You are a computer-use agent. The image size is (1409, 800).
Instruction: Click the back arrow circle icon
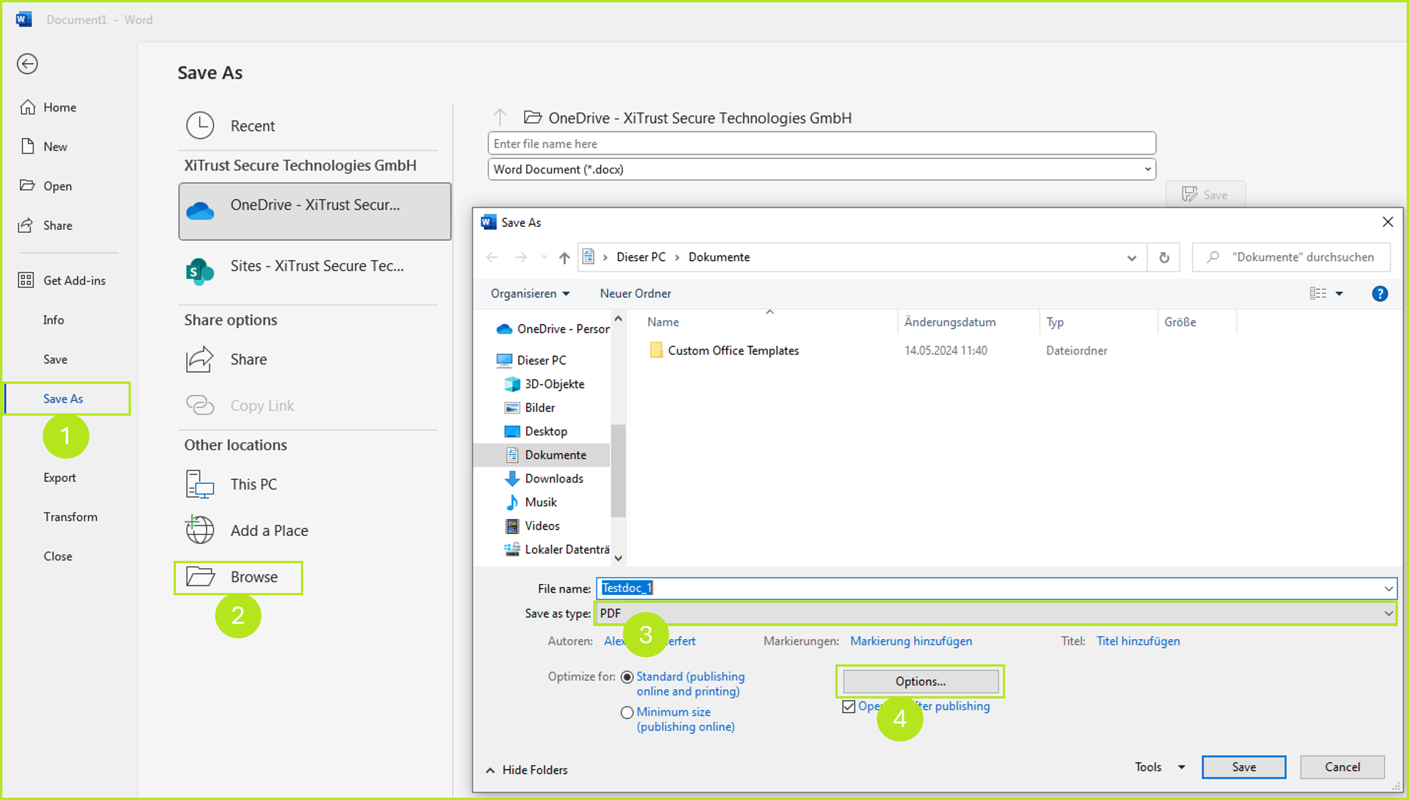(x=27, y=64)
